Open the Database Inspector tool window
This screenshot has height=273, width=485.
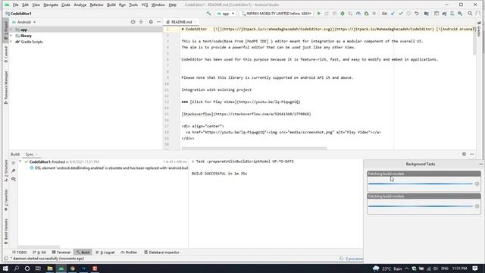[x=161, y=253]
